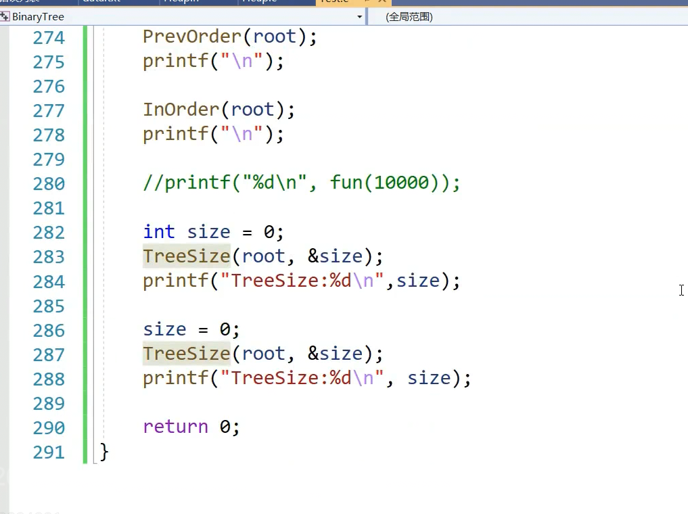Click "TreeSize:%d\n" string on line 284
This screenshot has height=514, width=688.
[x=302, y=281]
